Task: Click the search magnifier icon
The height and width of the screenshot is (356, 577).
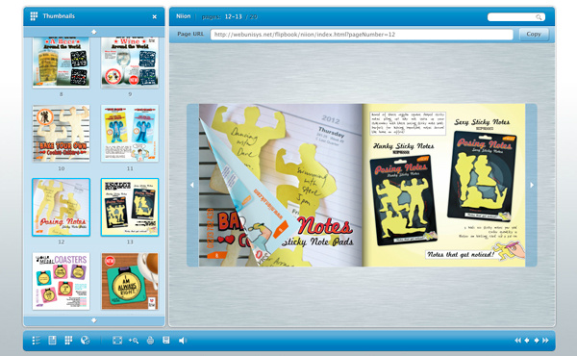Action: click(539, 17)
